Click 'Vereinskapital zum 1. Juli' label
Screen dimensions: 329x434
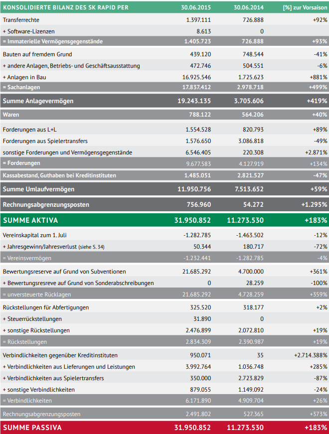(x=34, y=235)
